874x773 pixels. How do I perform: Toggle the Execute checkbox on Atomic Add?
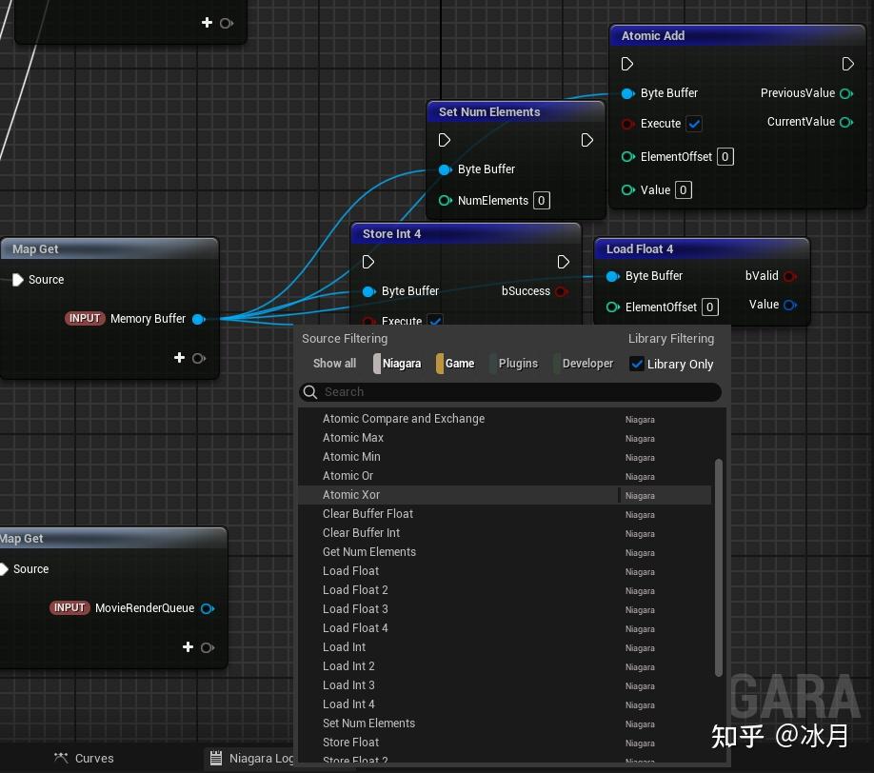694,124
